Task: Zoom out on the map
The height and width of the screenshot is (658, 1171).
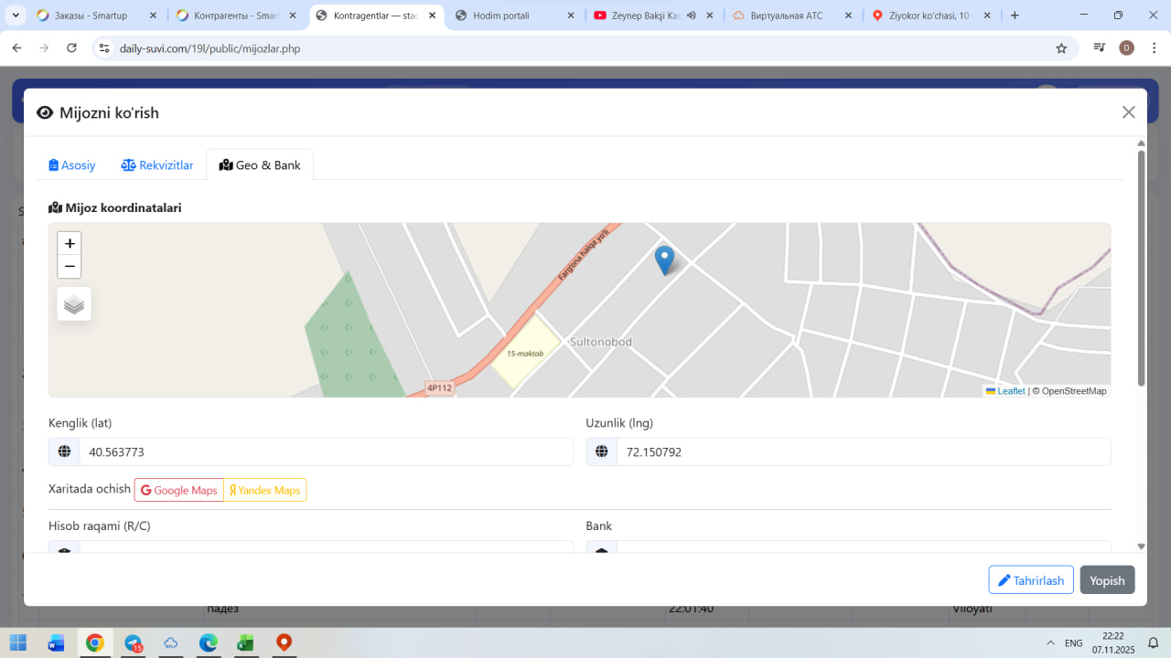Action: point(70,267)
